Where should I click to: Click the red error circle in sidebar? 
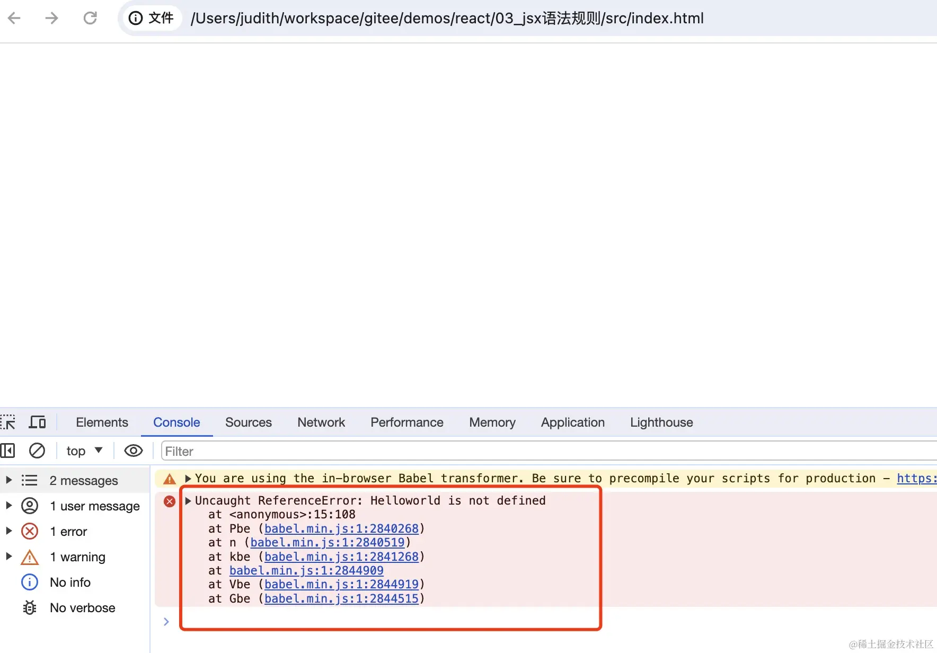(30, 531)
